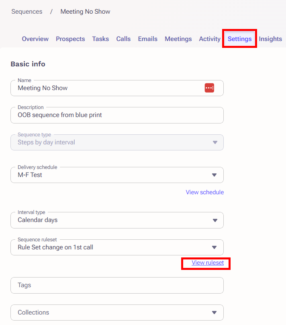Click the red ellipsis icon in Name field

(x=209, y=88)
